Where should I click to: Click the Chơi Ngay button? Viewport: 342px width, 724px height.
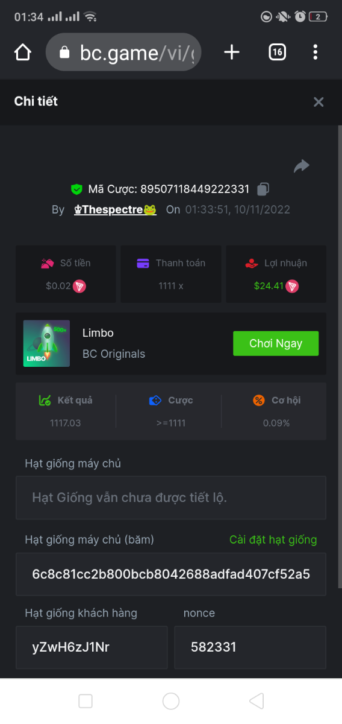276,343
